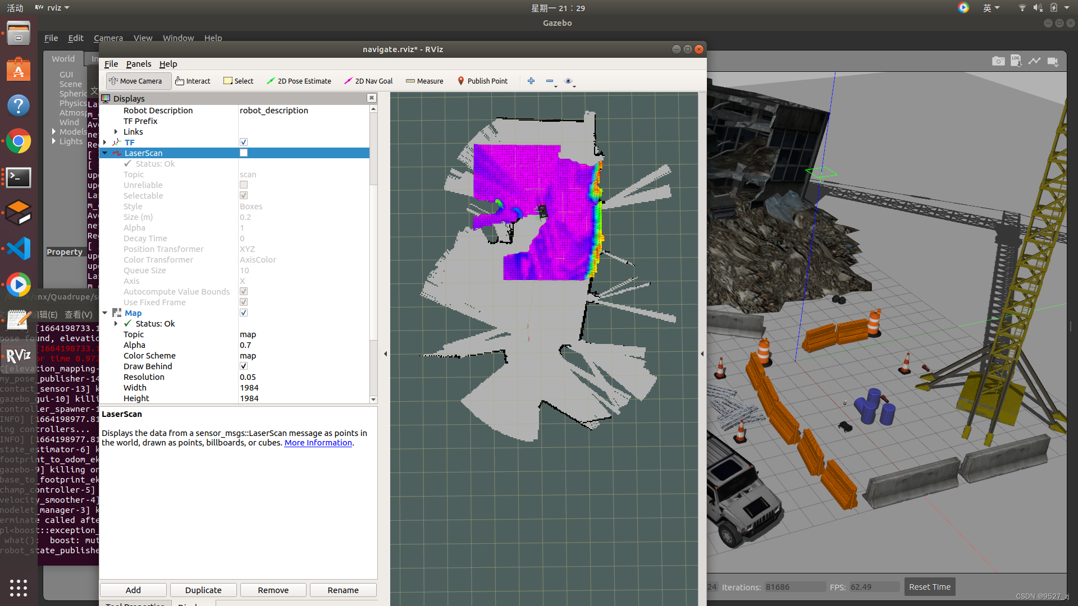
Task: Take a screenshot using Gazebo's camera icon
Action: [998, 61]
